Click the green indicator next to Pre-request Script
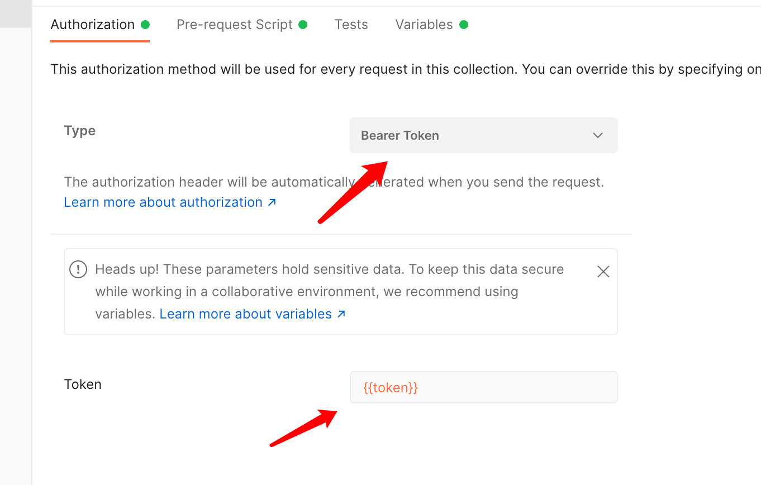Viewport: 761px width, 485px height. pyautogui.click(x=303, y=25)
